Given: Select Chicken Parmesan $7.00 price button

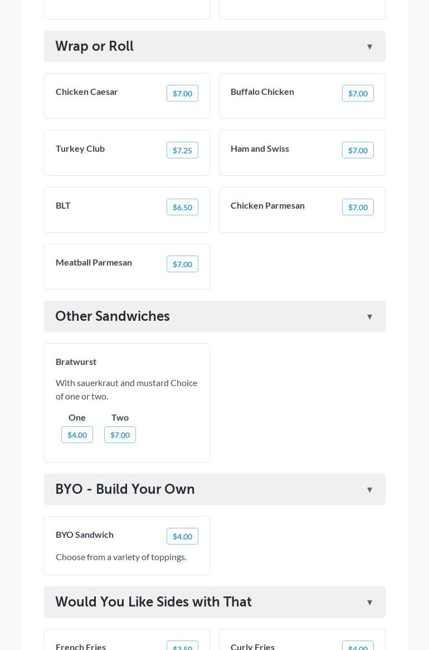Looking at the screenshot, I should [x=358, y=207].
